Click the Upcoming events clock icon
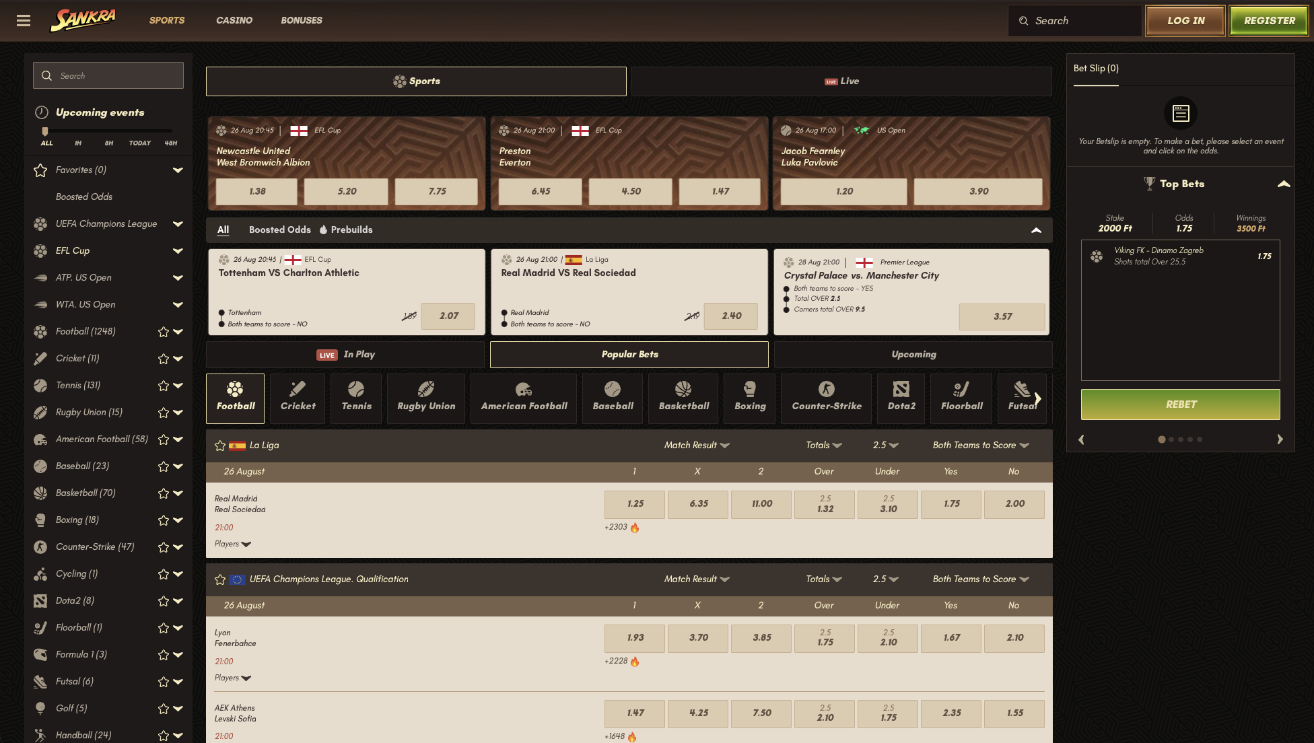This screenshot has height=743, width=1314. pyautogui.click(x=42, y=112)
